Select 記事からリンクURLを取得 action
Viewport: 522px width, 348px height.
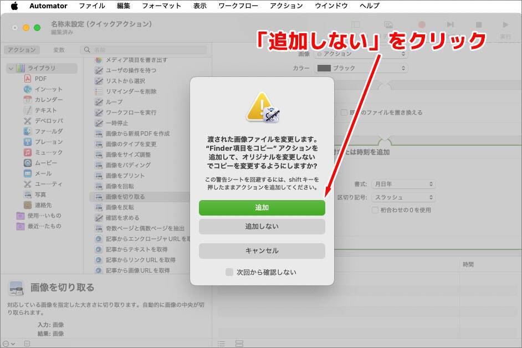141,260
